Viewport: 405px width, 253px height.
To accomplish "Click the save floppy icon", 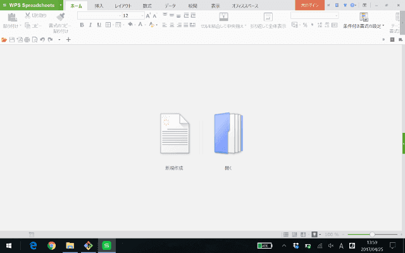I will pyautogui.click(x=12, y=40).
